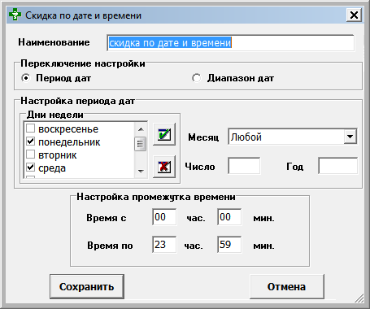
Task: Click the Год input field
Action: point(338,166)
